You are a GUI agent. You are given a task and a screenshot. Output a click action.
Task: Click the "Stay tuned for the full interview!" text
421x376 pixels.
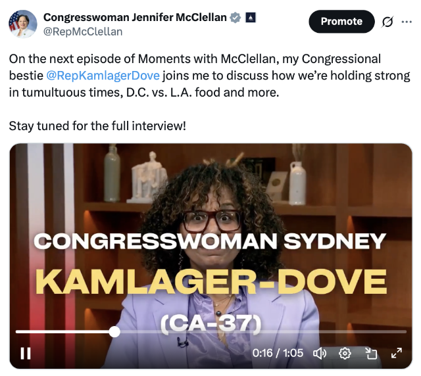click(x=97, y=126)
